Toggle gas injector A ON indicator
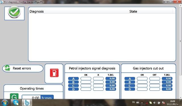This screenshot has height=106, width=182. 142,79
